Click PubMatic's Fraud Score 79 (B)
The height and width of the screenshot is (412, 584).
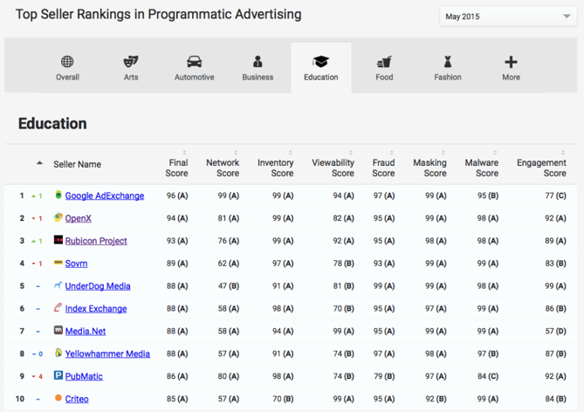pos(384,376)
